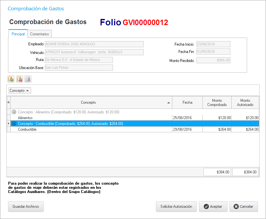Click the Concepto grouping chip
The width and height of the screenshot is (266, 219).
click(20, 91)
